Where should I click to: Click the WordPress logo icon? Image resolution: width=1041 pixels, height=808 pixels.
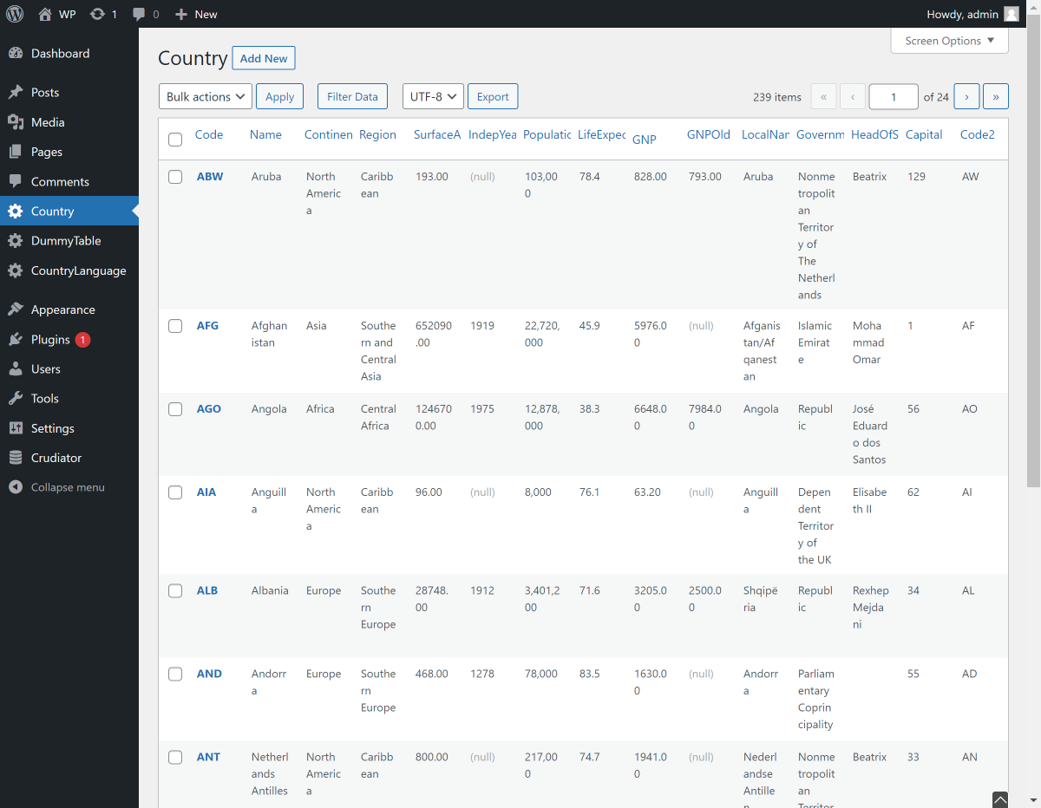(x=15, y=14)
